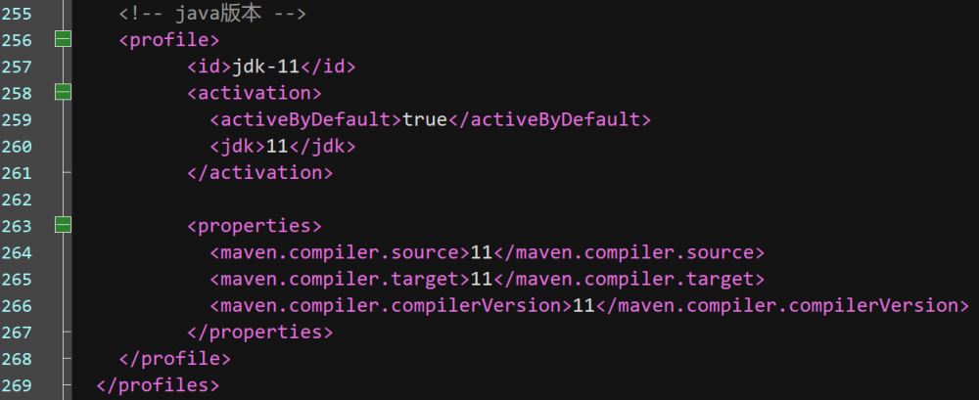The height and width of the screenshot is (400, 979).
Task: Click the maven.compiler.target opening tag
Action: (340, 279)
